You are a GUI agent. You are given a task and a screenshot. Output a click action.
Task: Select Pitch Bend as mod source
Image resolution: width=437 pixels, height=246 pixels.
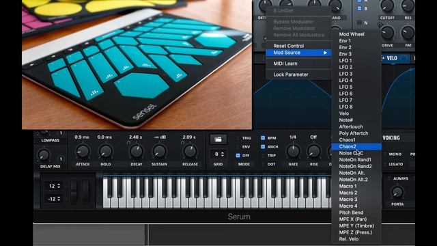(356, 213)
